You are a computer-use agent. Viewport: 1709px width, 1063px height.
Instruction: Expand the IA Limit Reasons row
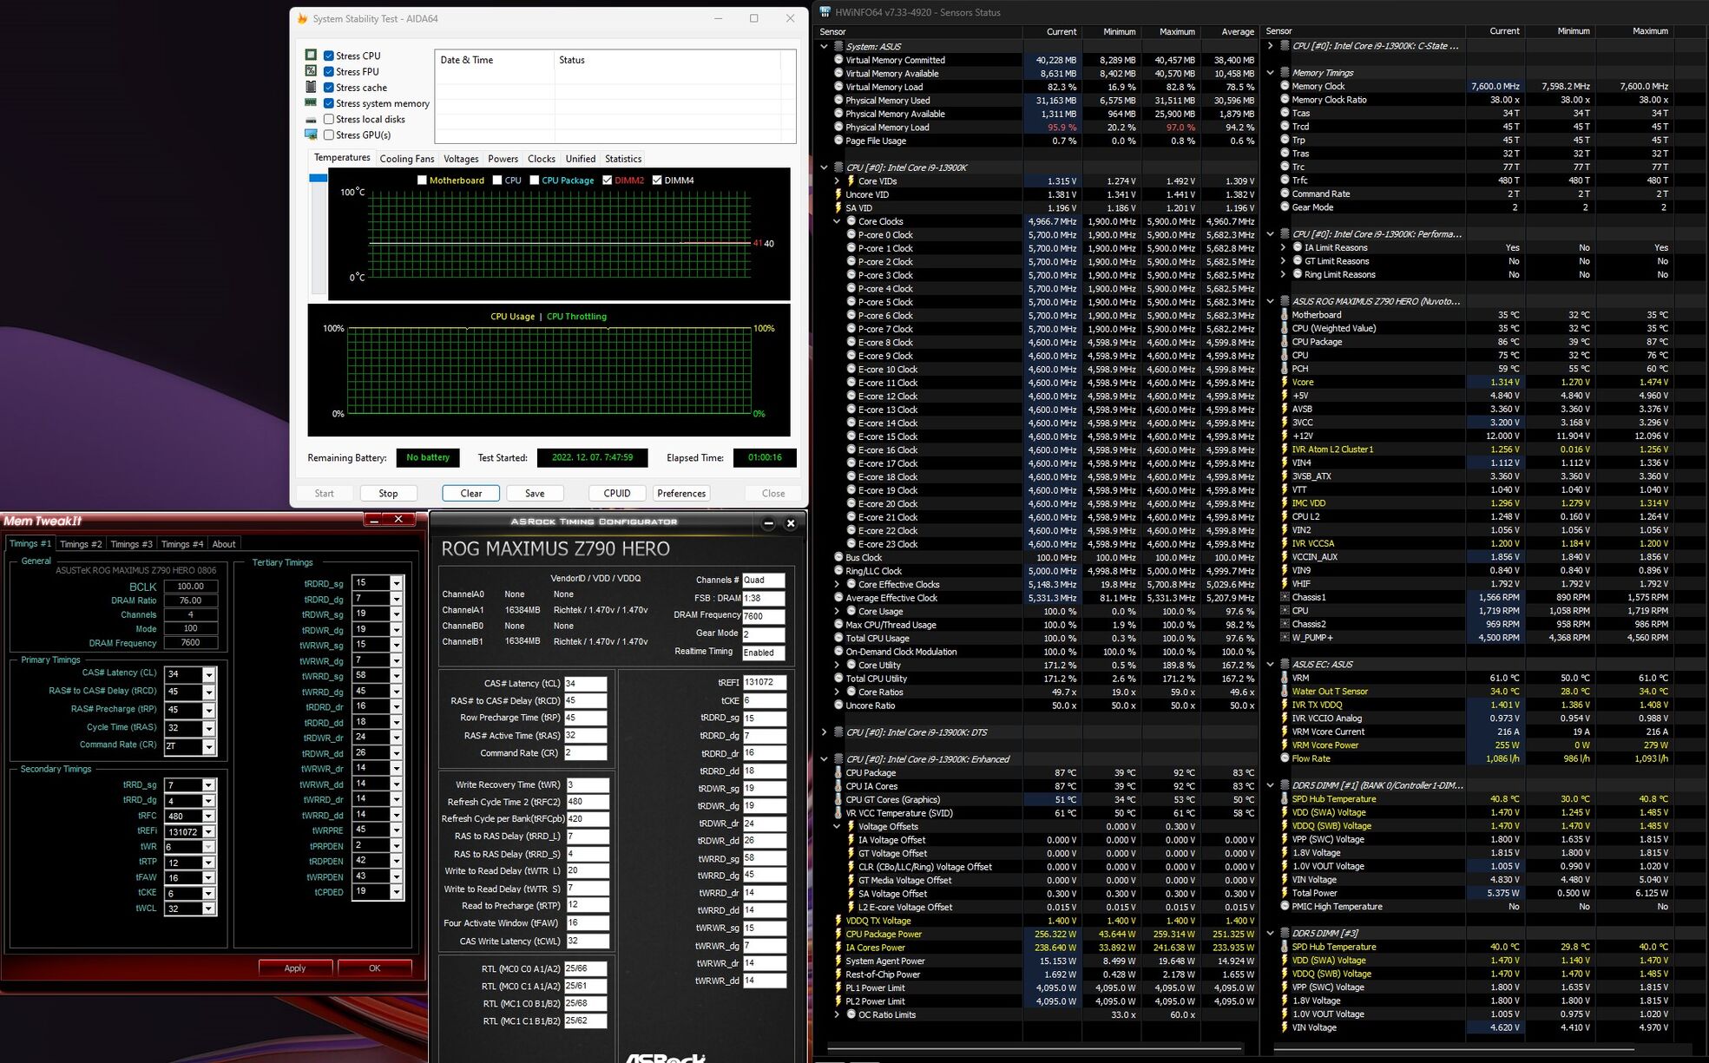[1283, 247]
